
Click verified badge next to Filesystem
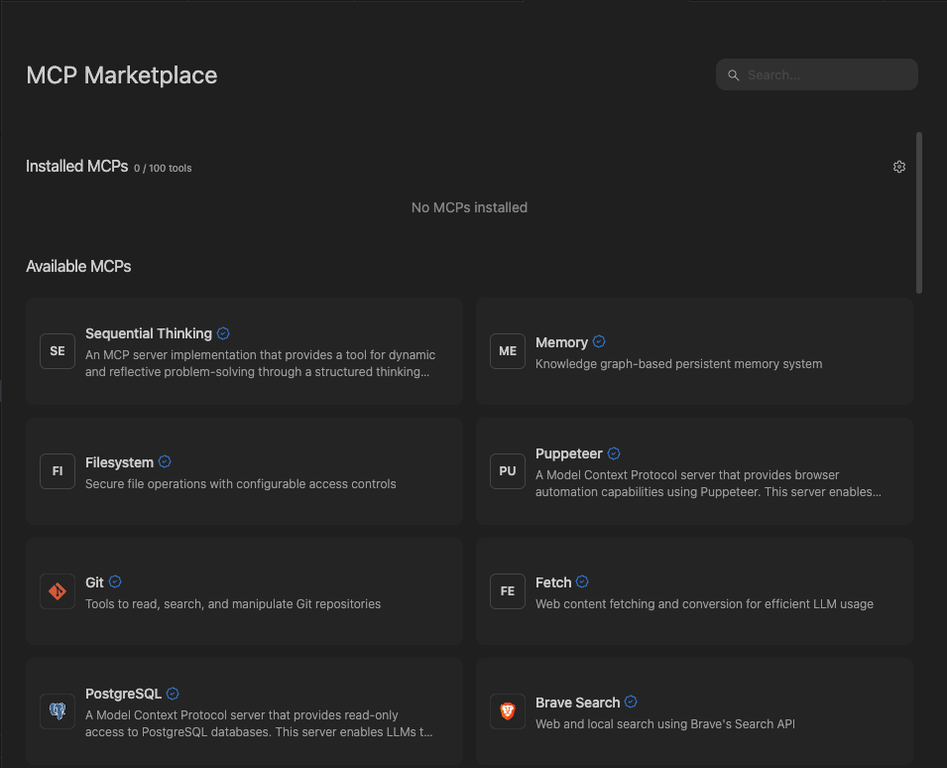coord(165,462)
